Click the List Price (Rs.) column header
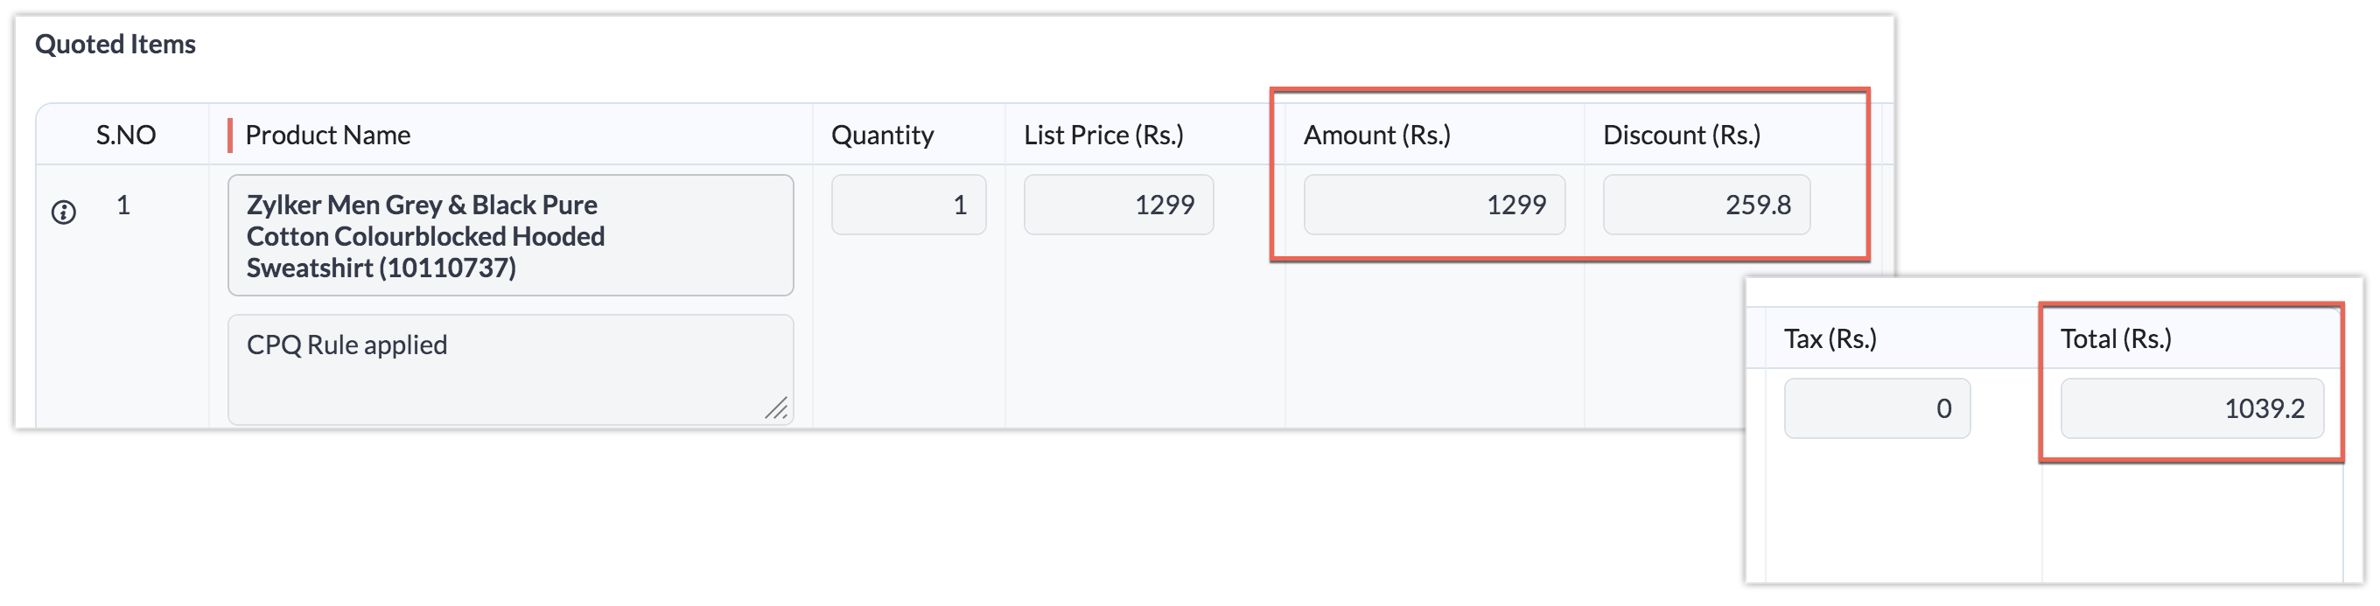The image size is (2380, 606). (x=1103, y=135)
